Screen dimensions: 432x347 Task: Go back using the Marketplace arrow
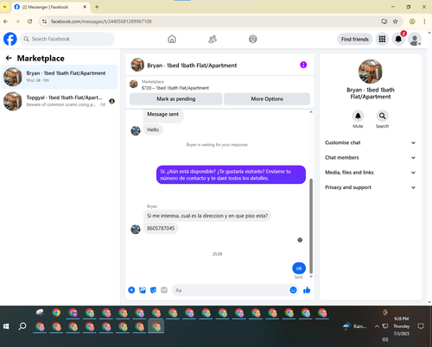coord(9,58)
